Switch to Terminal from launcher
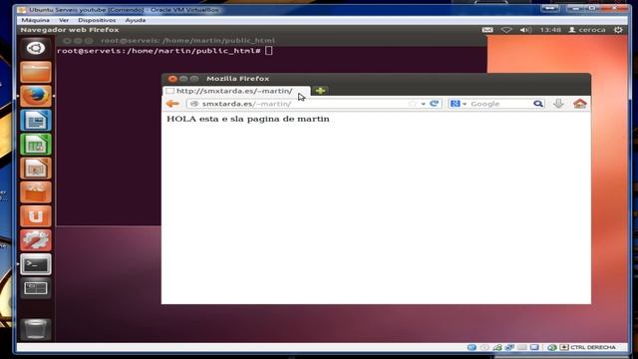 [x=36, y=264]
